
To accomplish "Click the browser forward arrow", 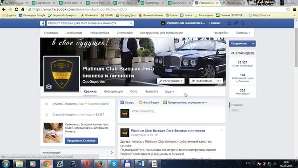I will click(x=10, y=9).
